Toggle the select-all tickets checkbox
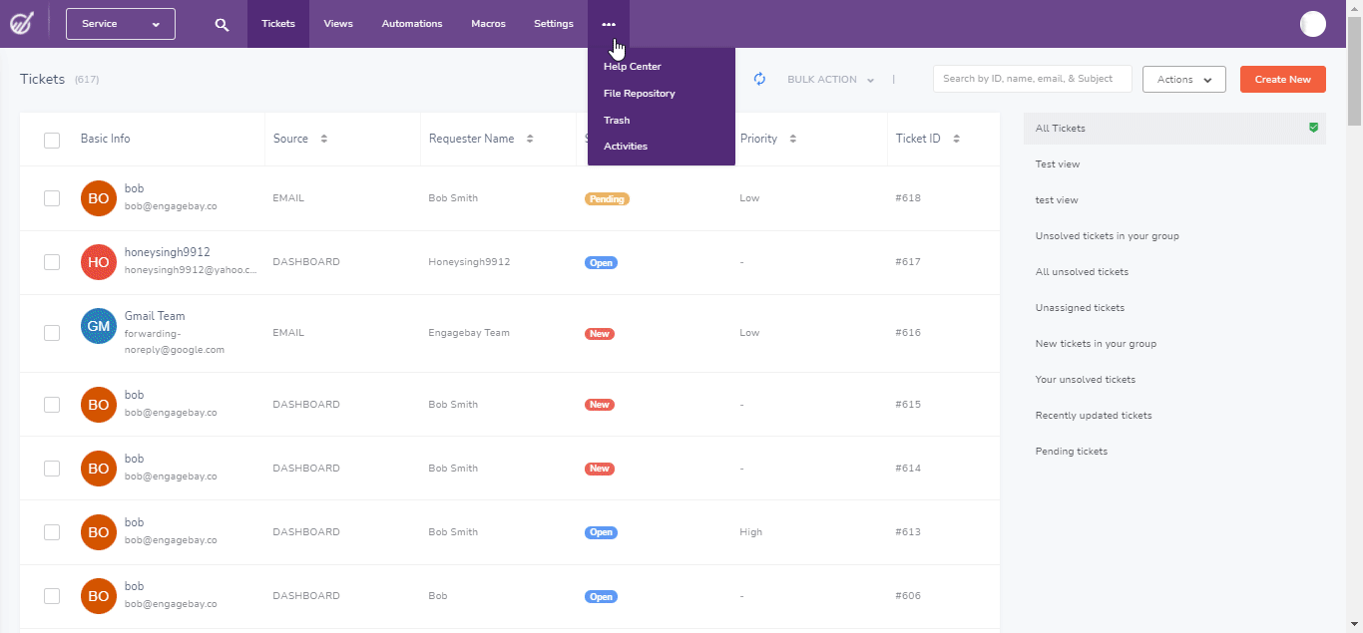 52,140
